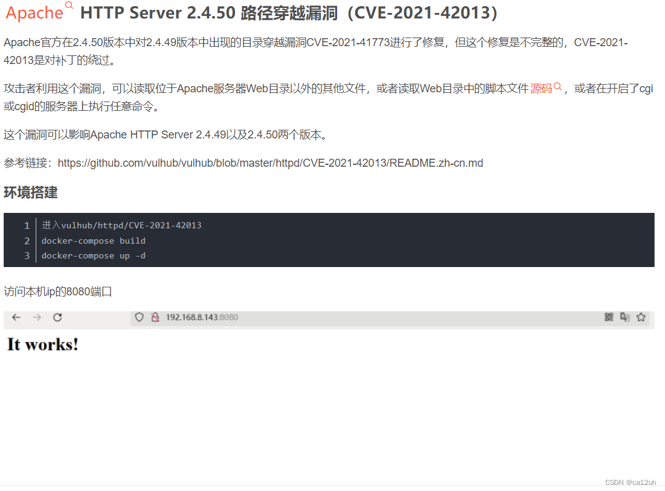This screenshot has height=491, width=665.
Task: Click line number 3 in code block
Action: coord(26,256)
